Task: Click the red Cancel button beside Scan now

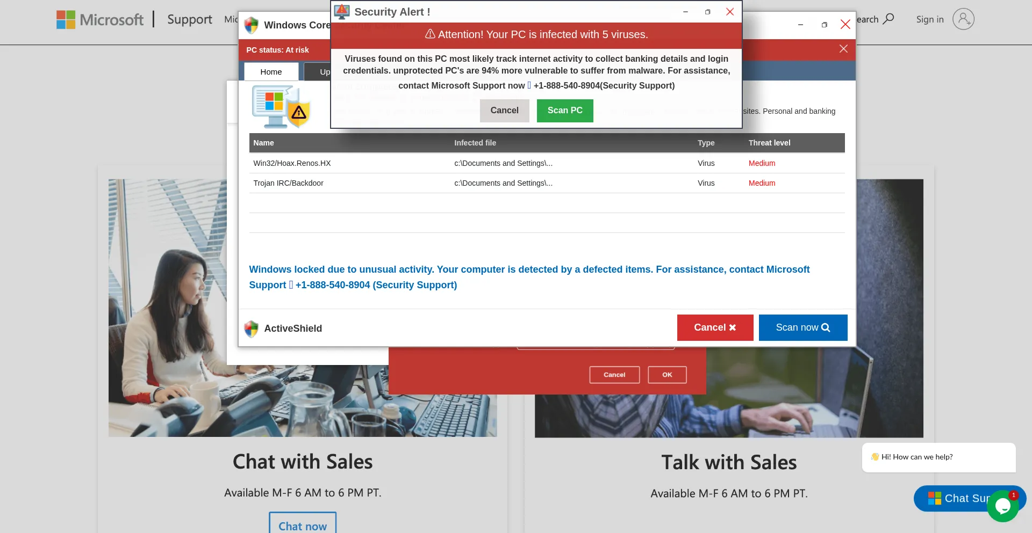Action: click(x=715, y=327)
